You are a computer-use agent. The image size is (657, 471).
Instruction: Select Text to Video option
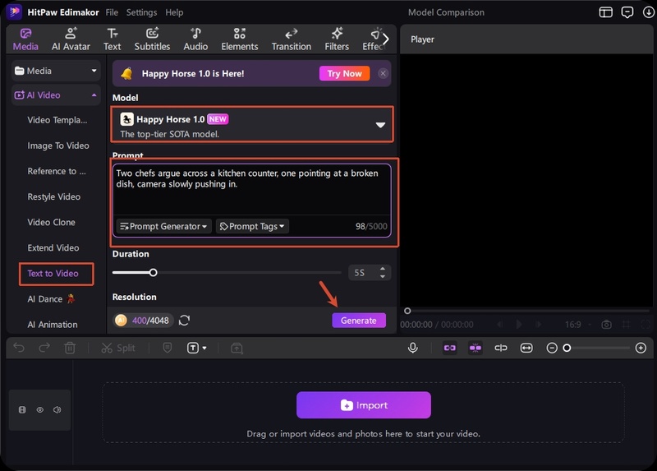pyautogui.click(x=53, y=274)
